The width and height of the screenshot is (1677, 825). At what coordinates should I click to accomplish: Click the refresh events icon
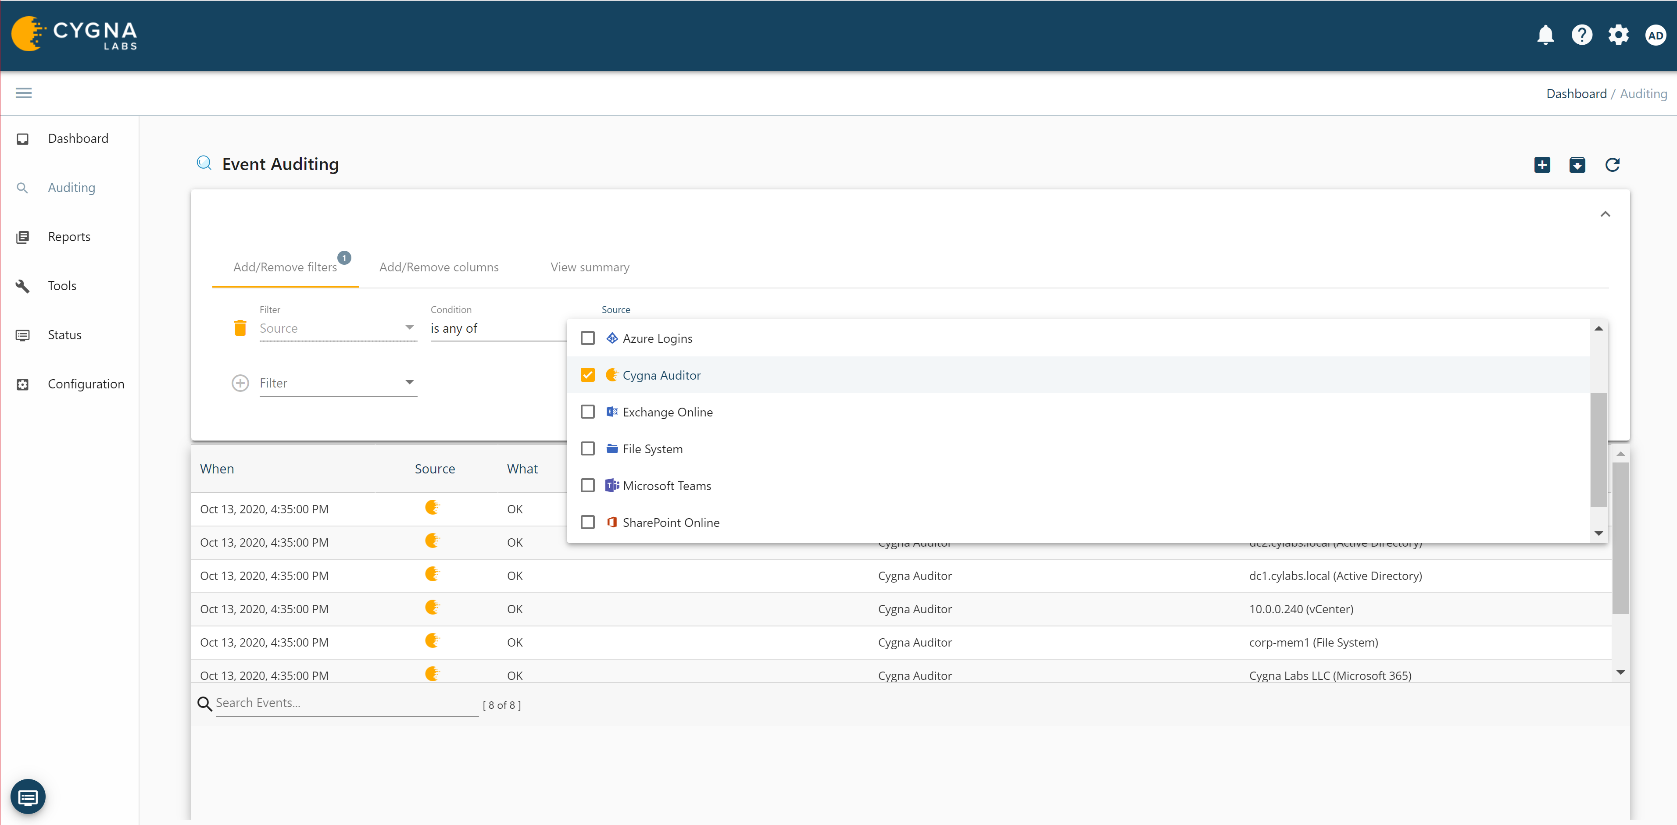click(x=1612, y=165)
